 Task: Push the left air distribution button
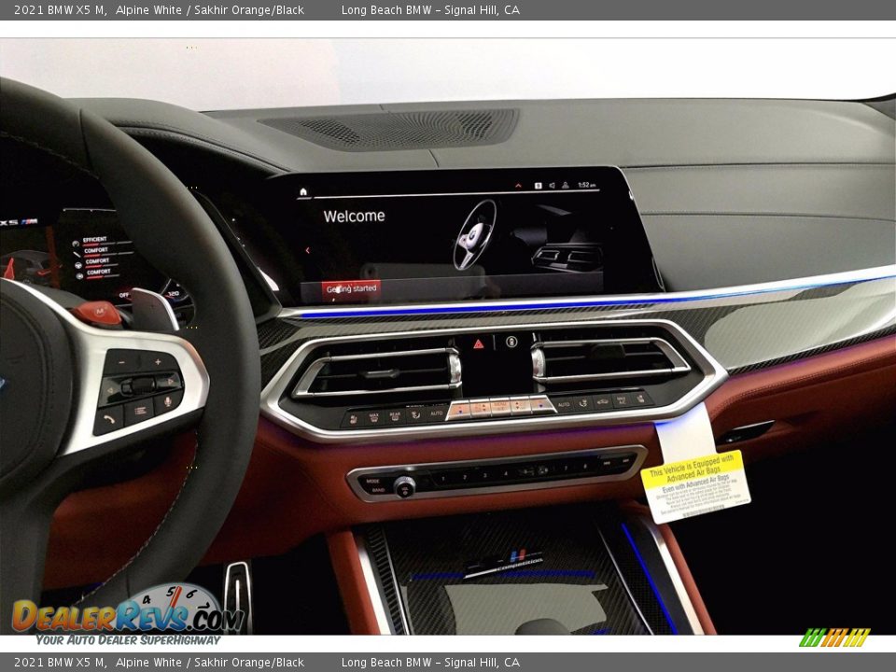point(415,414)
